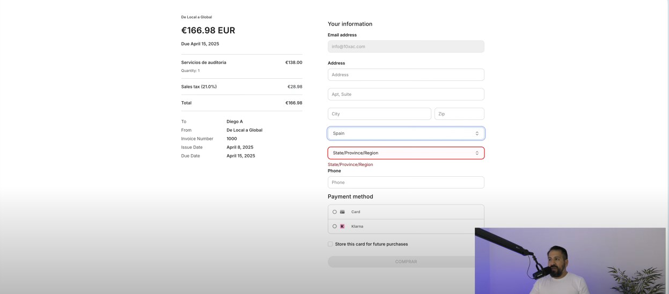
Task: Click the €166.98 EUR amount heading
Action: (208, 31)
